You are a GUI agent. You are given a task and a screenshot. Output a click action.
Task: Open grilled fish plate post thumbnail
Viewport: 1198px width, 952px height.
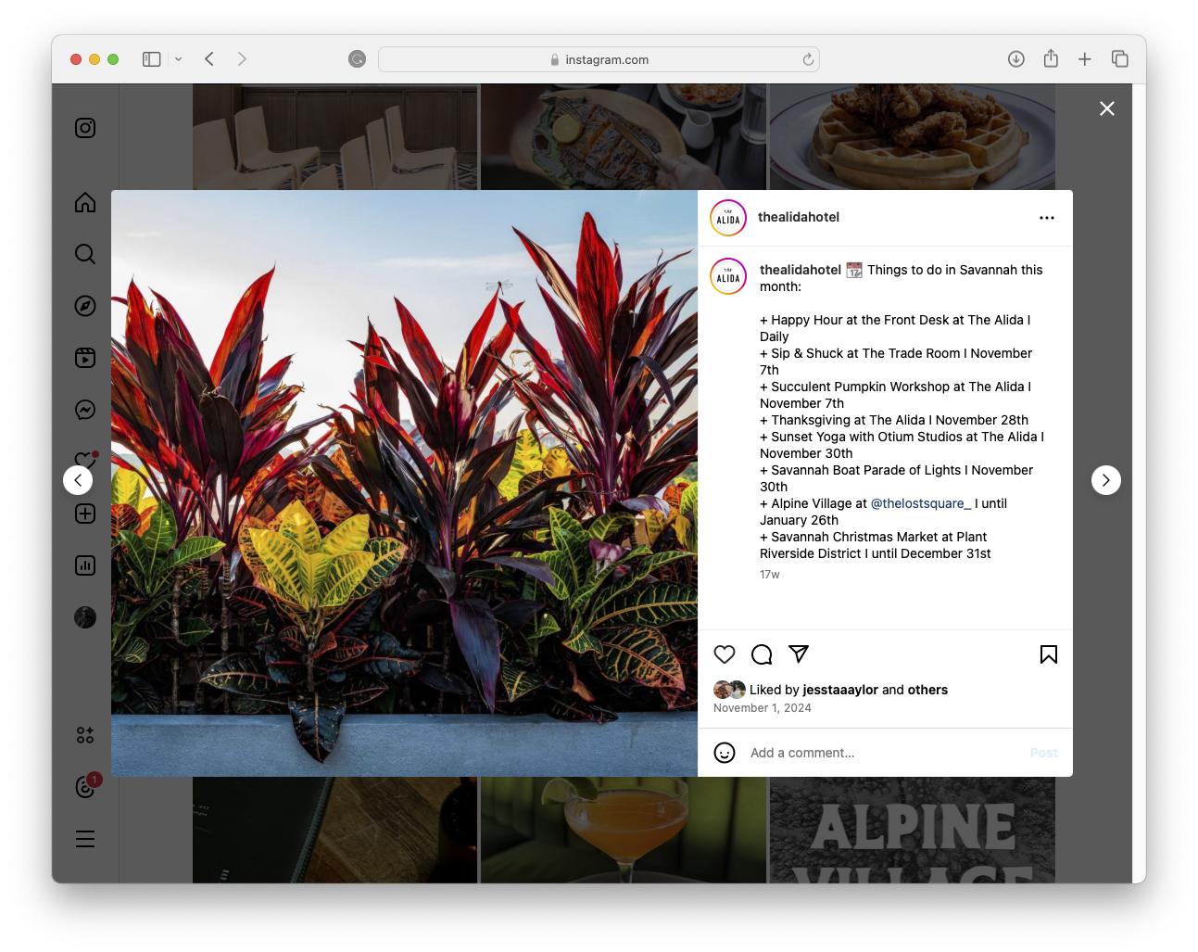click(624, 137)
